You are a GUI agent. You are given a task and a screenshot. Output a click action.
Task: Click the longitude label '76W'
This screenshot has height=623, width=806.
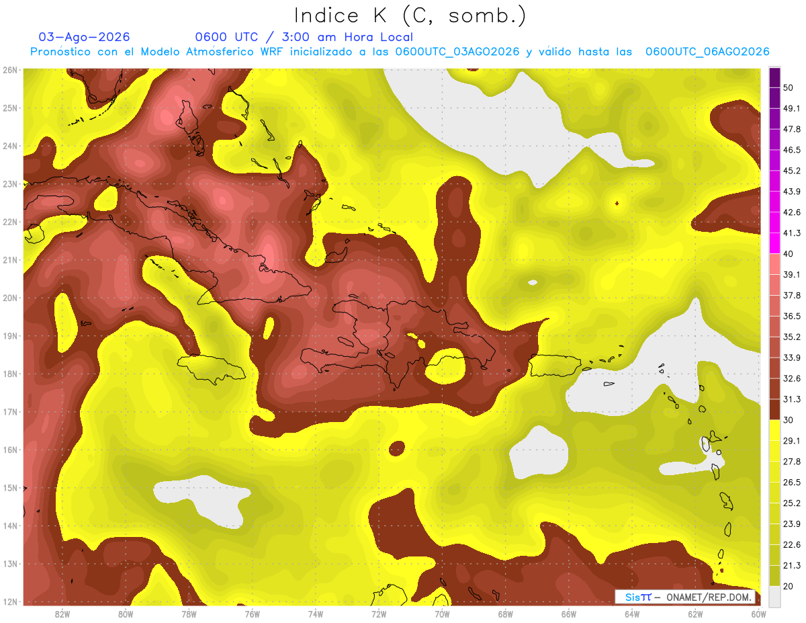pos(252,614)
